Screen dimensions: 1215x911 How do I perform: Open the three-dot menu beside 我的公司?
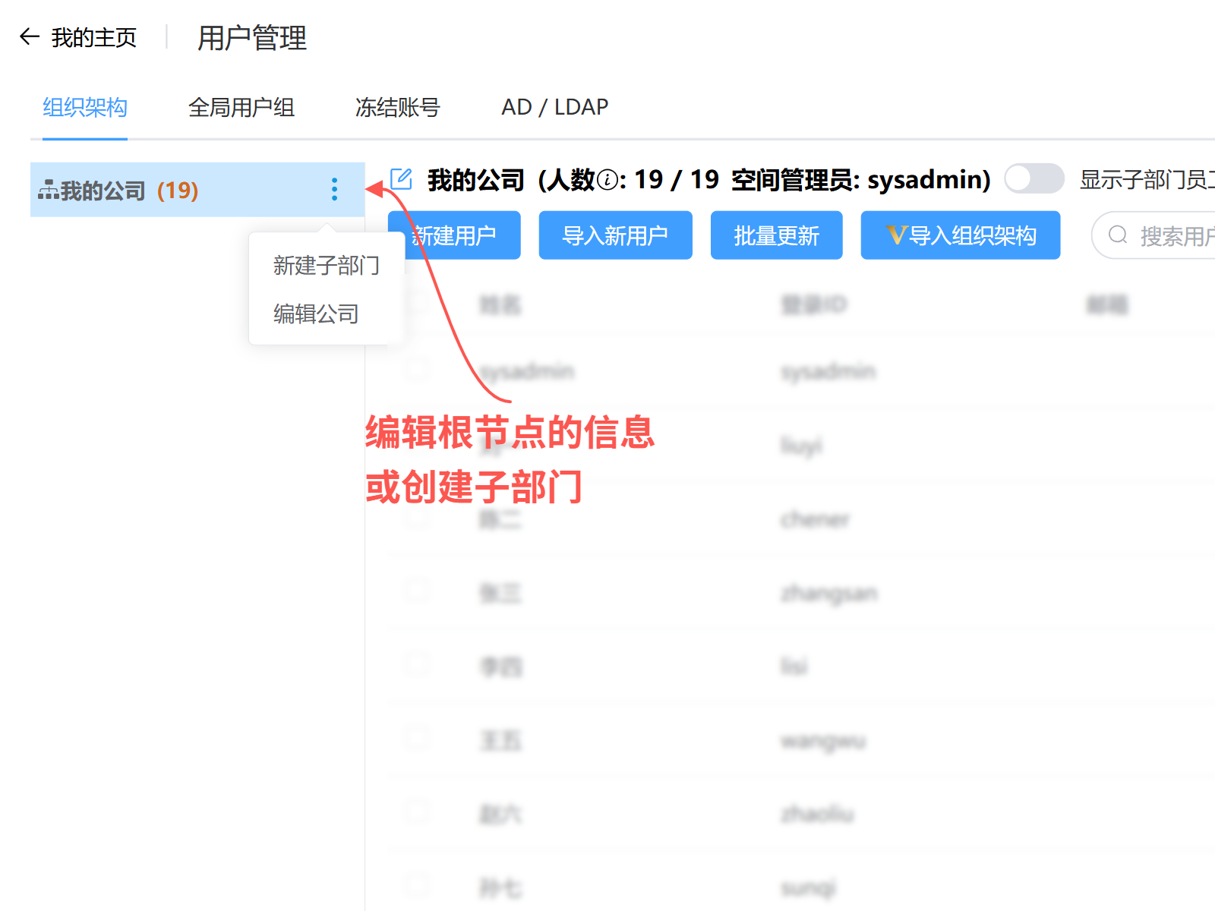point(334,189)
